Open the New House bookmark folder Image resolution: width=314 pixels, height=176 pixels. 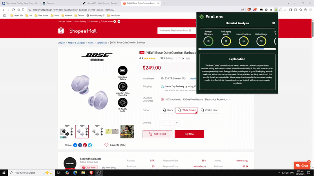tap(42, 15)
